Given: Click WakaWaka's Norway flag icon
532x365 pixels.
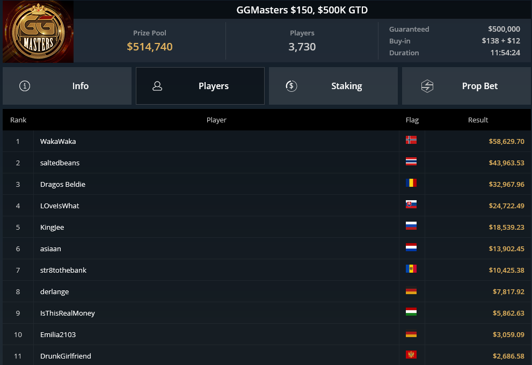Looking at the screenshot, I should pos(411,140).
